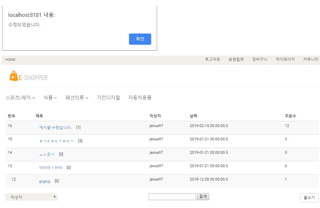Open post titled grgerg
The width and height of the screenshot is (320, 208).
(45, 181)
